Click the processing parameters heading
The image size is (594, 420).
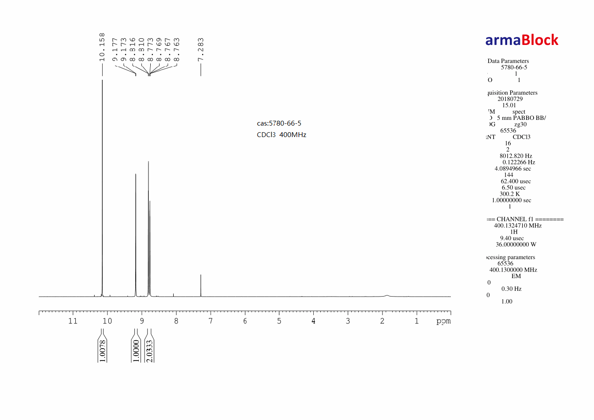511,257
